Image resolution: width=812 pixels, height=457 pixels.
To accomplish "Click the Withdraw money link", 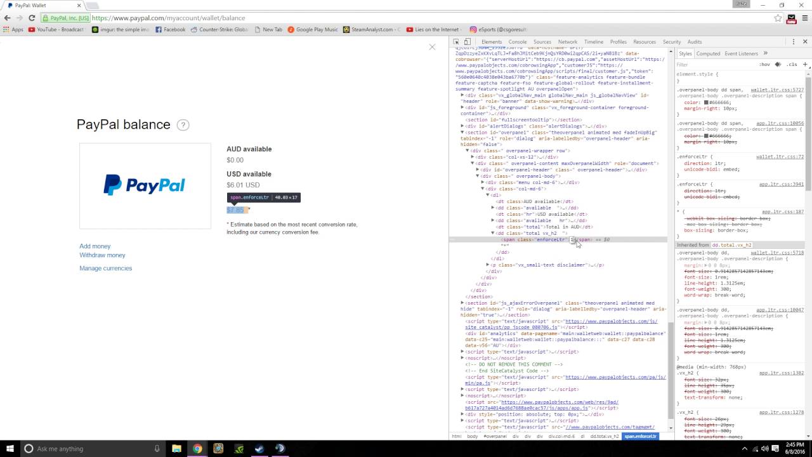I will [102, 255].
